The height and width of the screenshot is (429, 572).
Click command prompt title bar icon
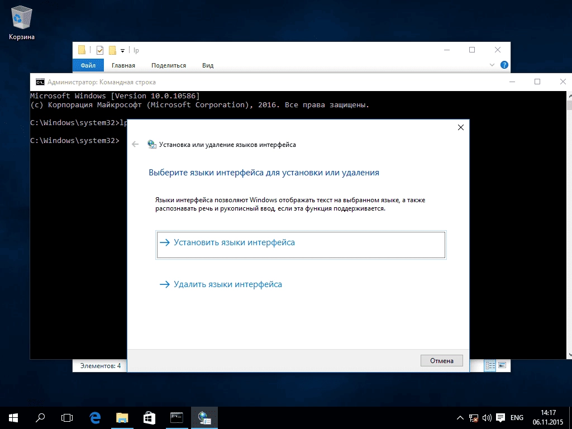pos(40,82)
